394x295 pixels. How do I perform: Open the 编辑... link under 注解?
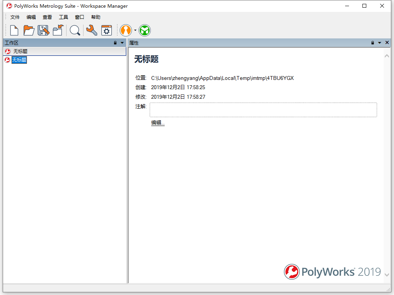click(x=158, y=123)
